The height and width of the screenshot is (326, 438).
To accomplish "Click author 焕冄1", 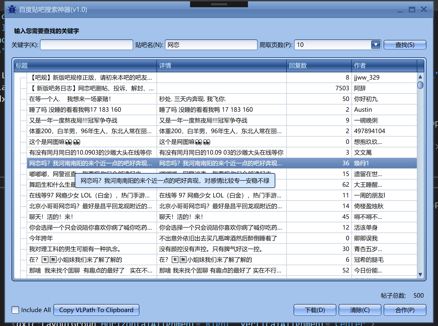I will [362, 163].
